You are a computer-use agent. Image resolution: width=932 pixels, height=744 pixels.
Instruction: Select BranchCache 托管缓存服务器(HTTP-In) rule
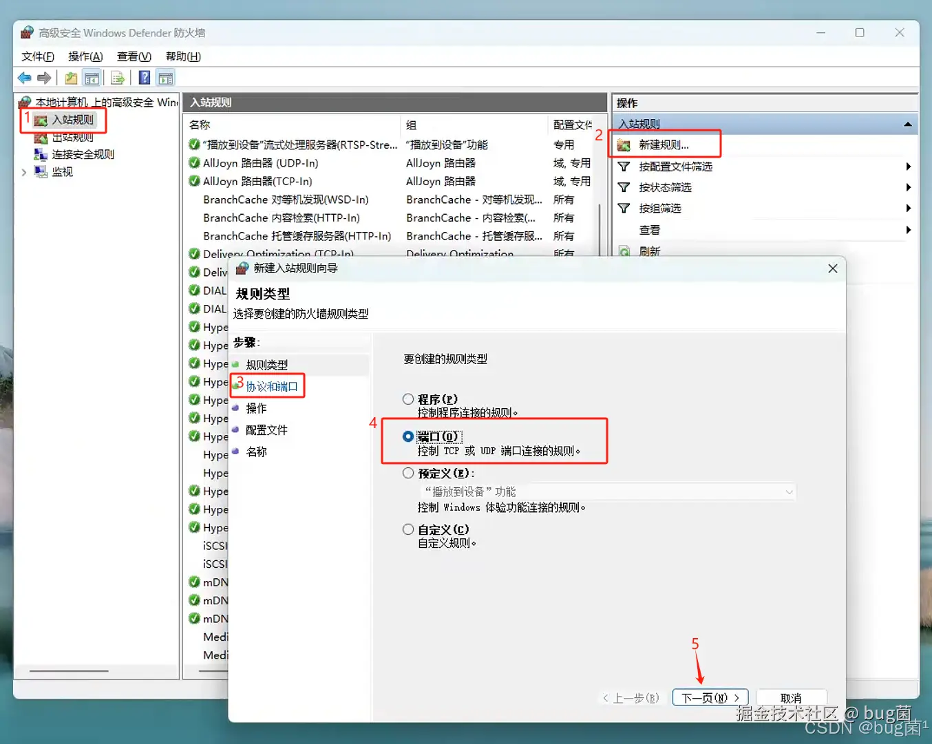click(x=297, y=236)
